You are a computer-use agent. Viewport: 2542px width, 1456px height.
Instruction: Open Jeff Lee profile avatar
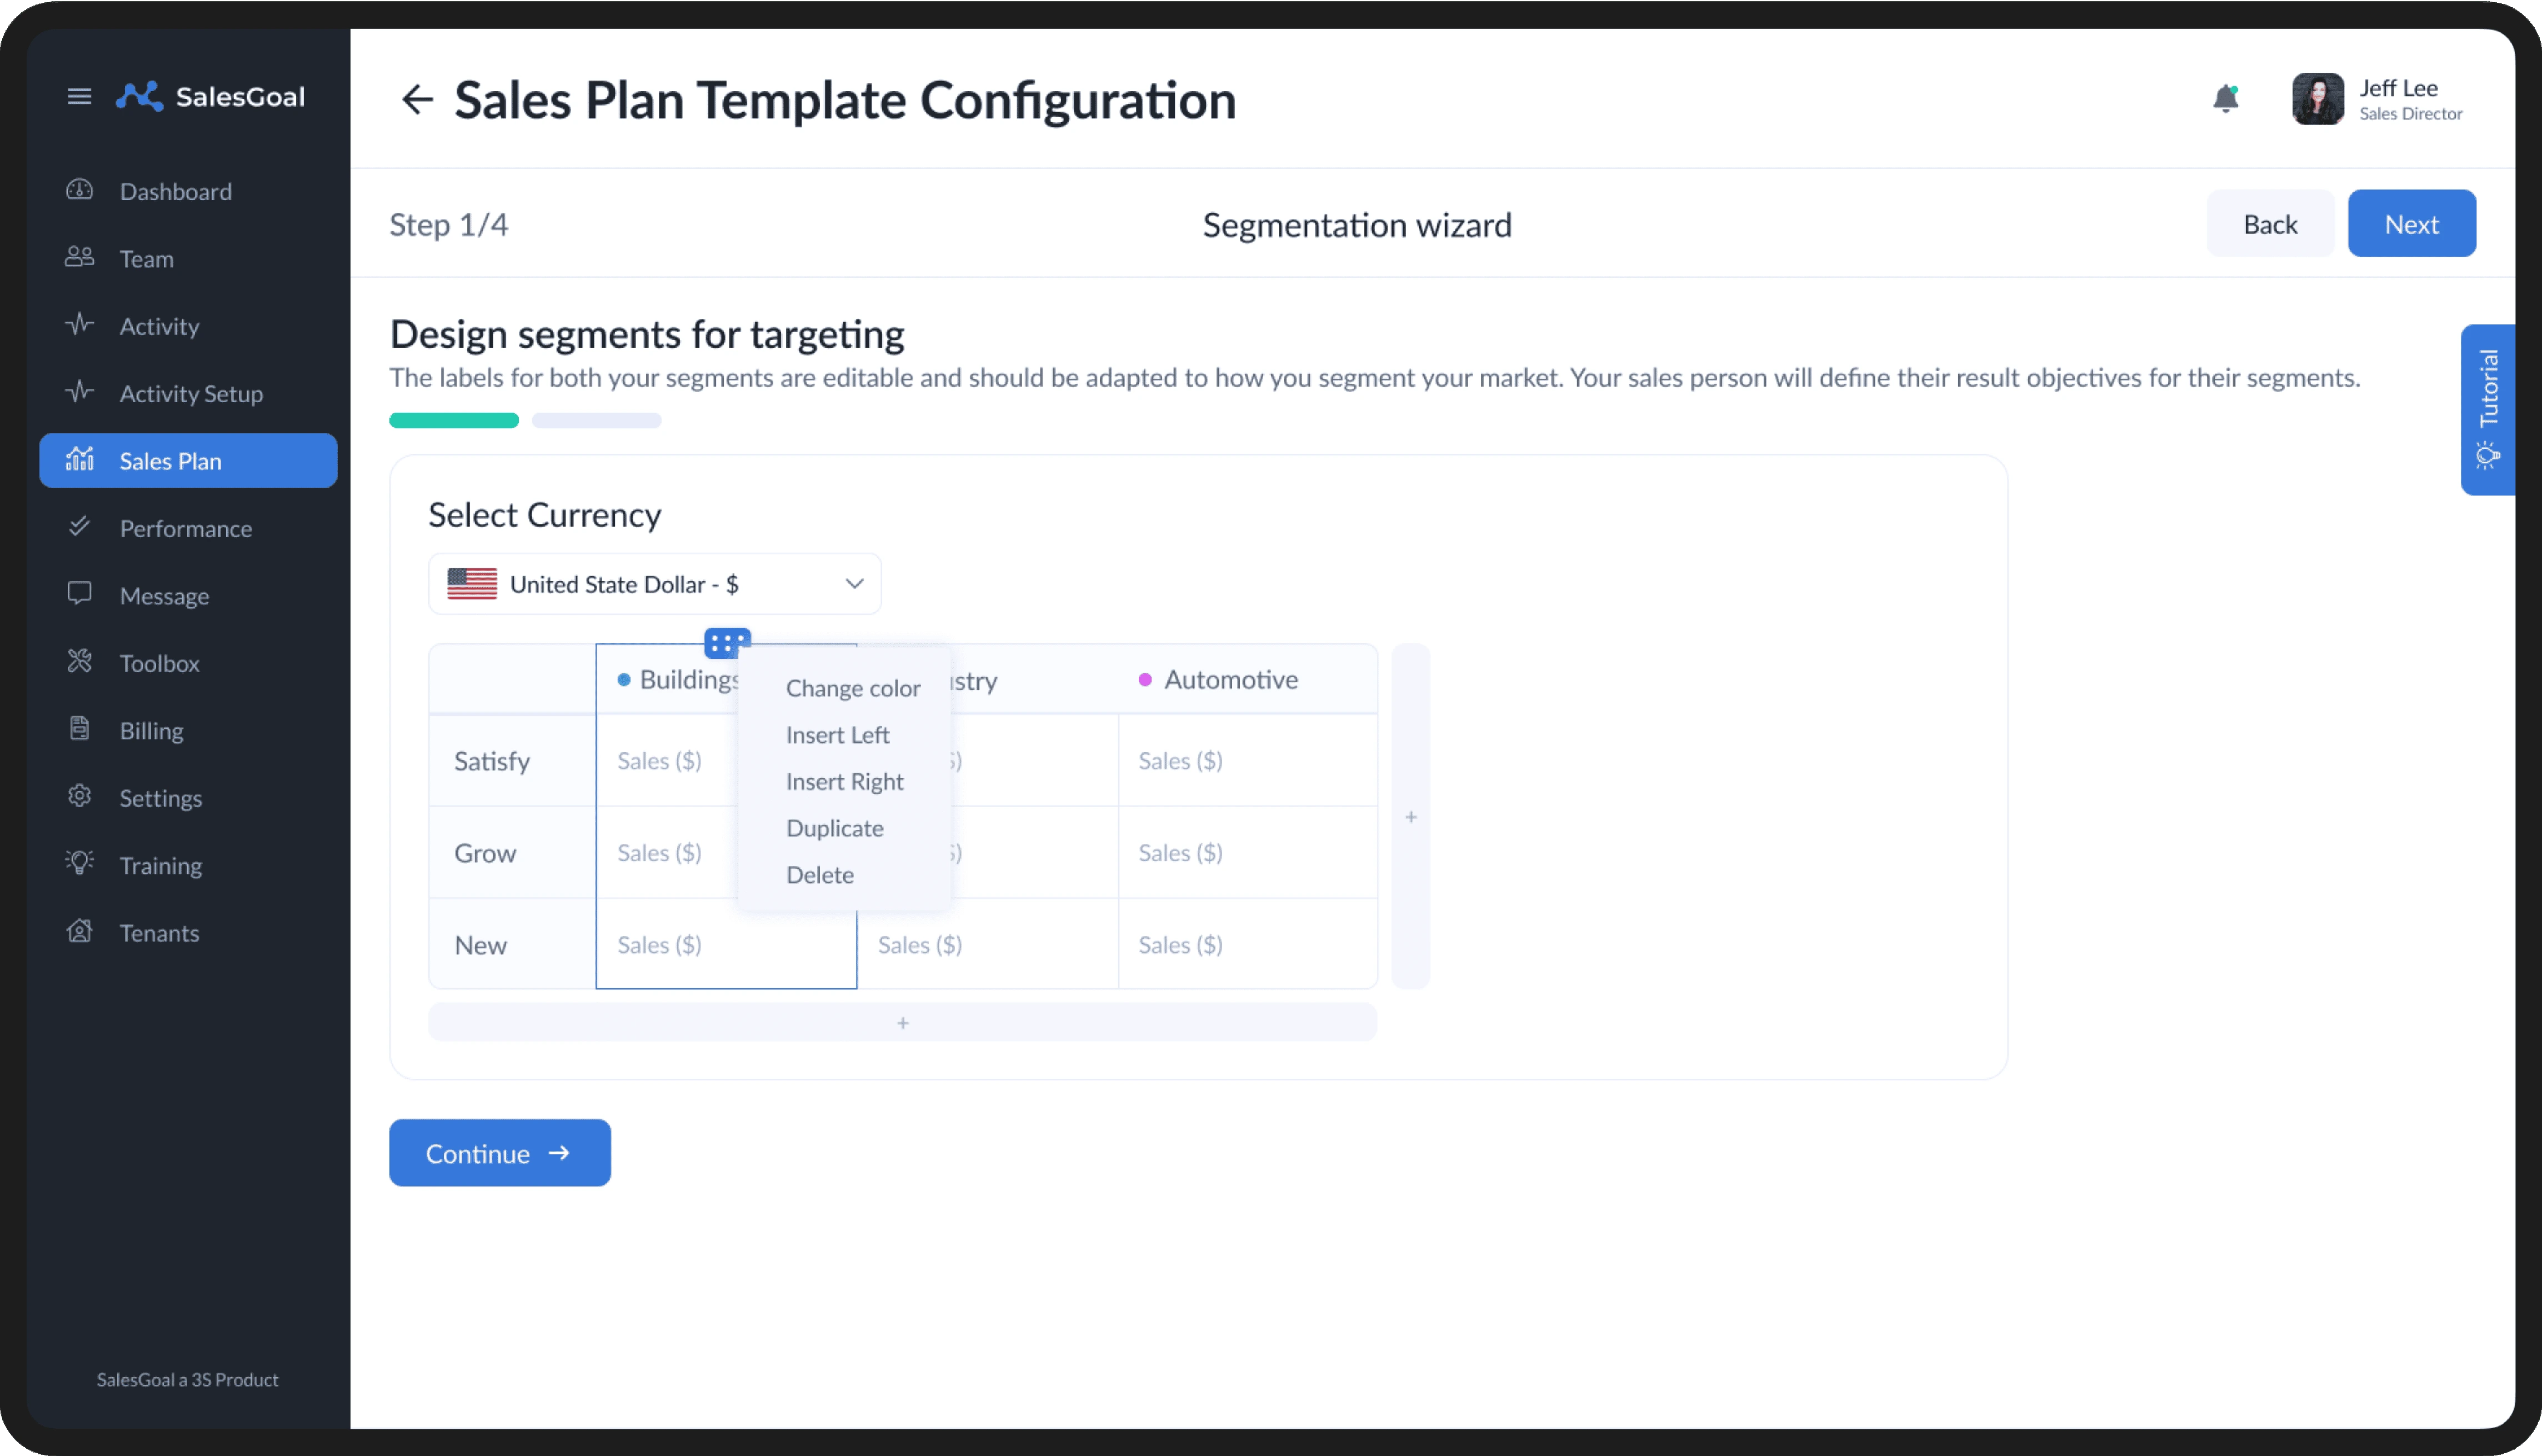pyautogui.click(x=2317, y=99)
